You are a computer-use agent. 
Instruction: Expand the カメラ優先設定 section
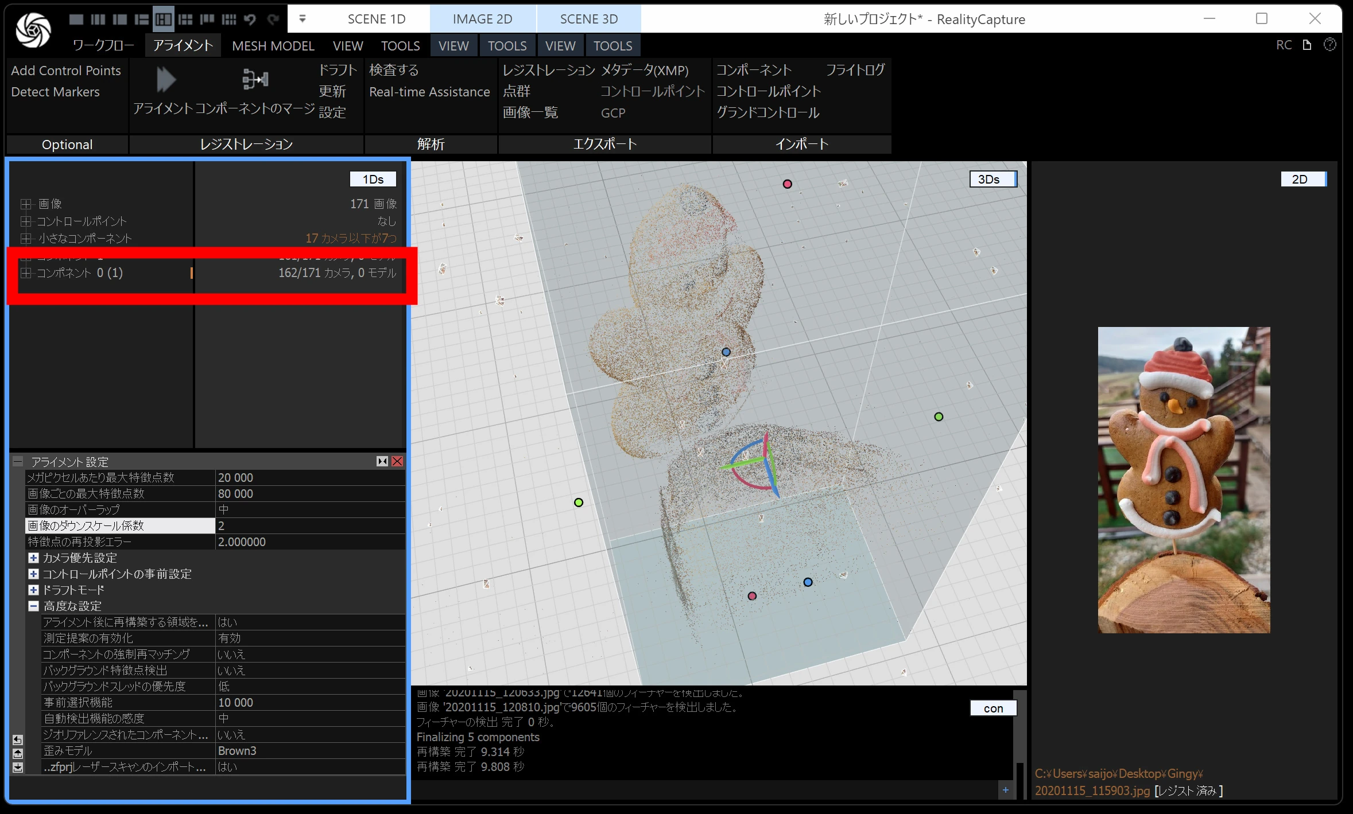(34, 558)
